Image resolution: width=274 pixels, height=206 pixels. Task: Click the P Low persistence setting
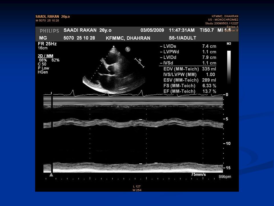coord(43,68)
